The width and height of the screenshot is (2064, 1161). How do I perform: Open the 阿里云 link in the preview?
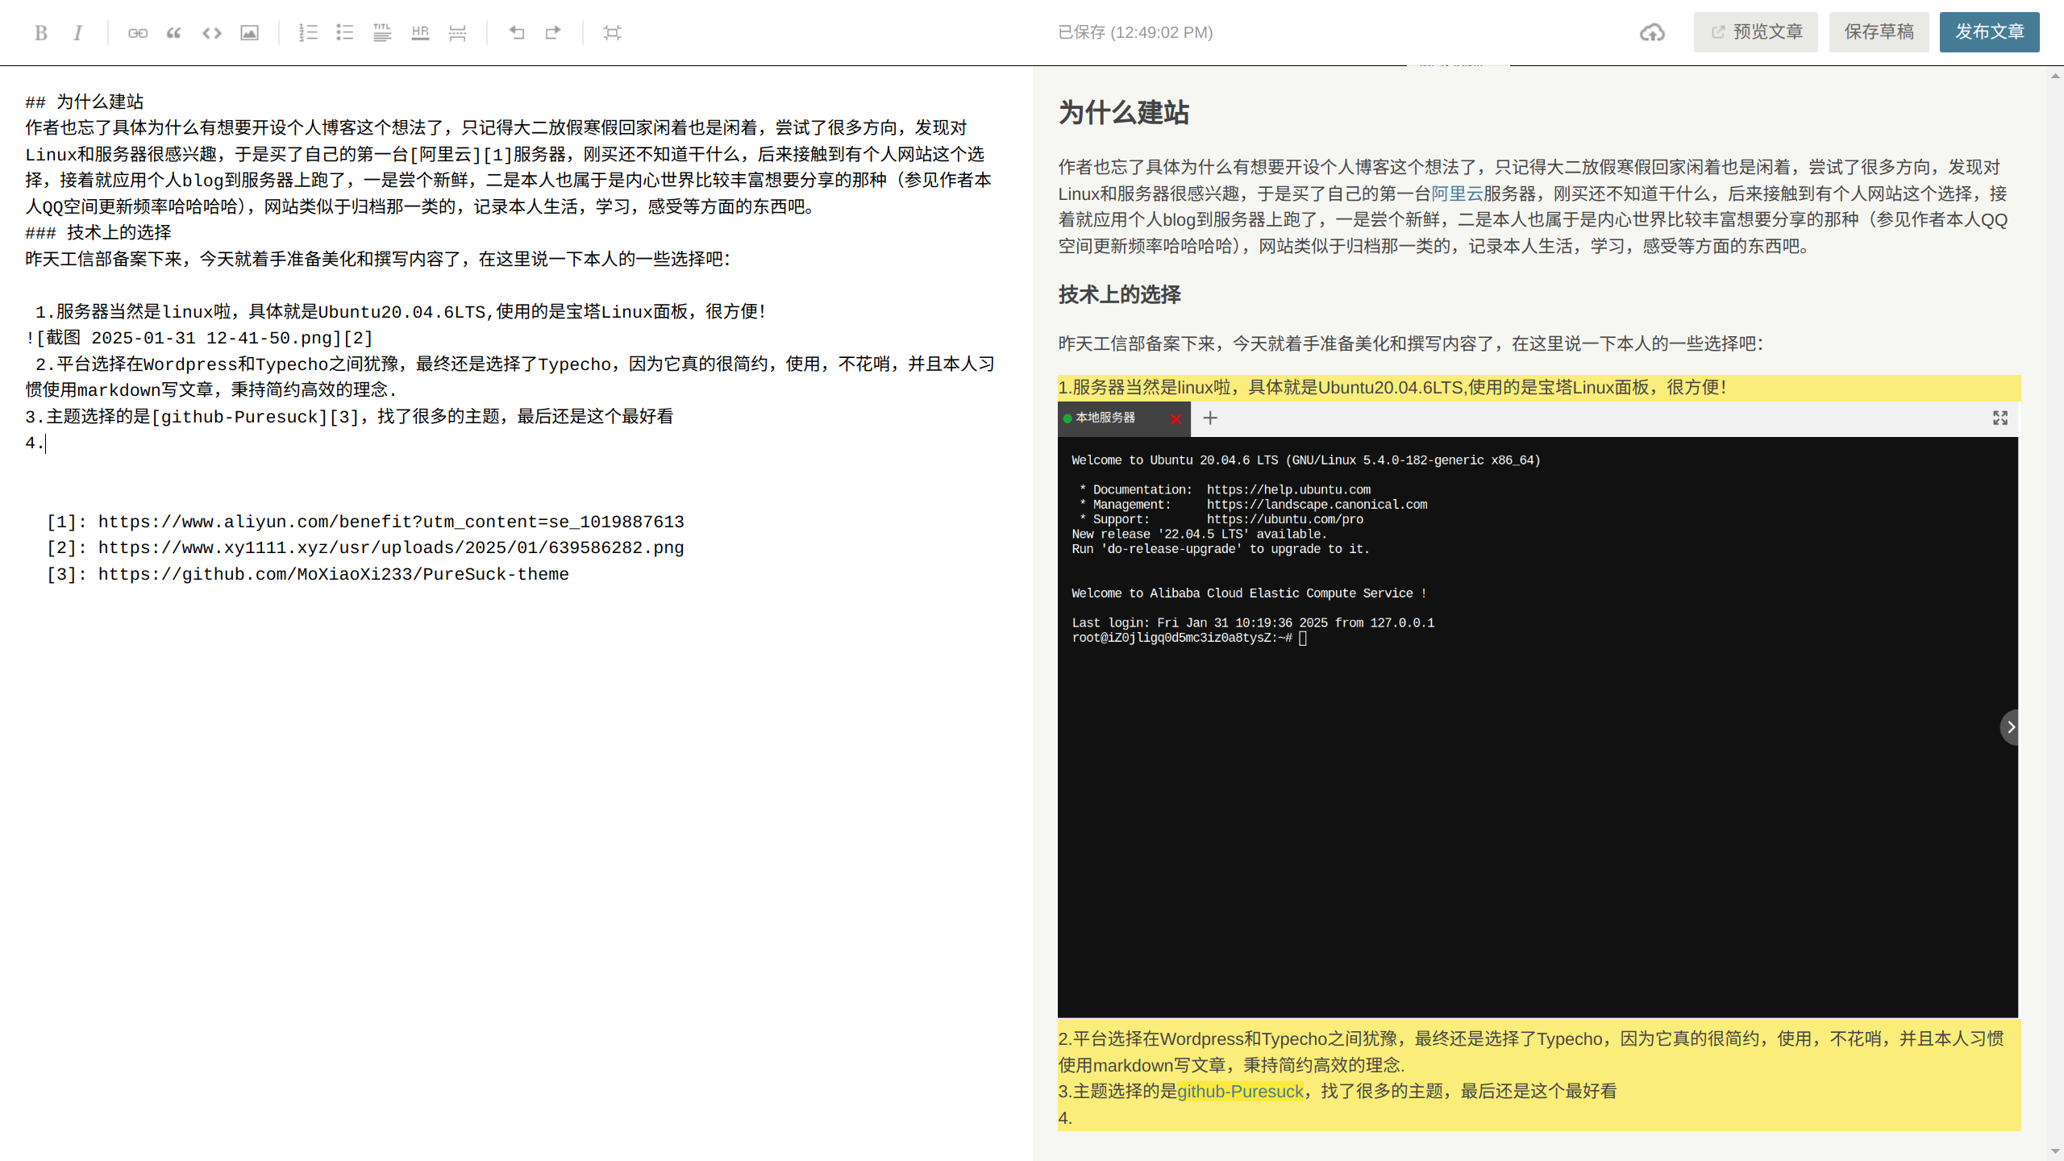1457,193
